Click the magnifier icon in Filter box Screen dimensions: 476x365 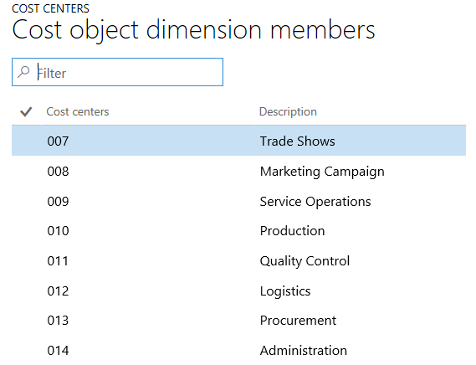(x=23, y=72)
